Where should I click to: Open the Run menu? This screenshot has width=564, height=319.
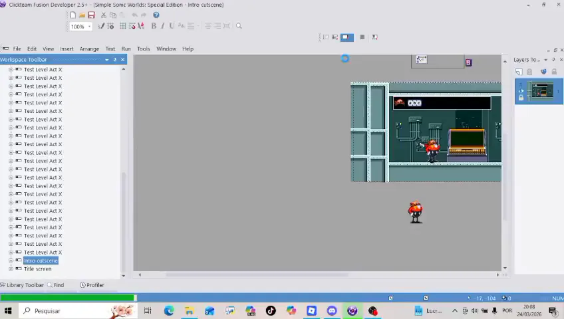(x=126, y=49)
